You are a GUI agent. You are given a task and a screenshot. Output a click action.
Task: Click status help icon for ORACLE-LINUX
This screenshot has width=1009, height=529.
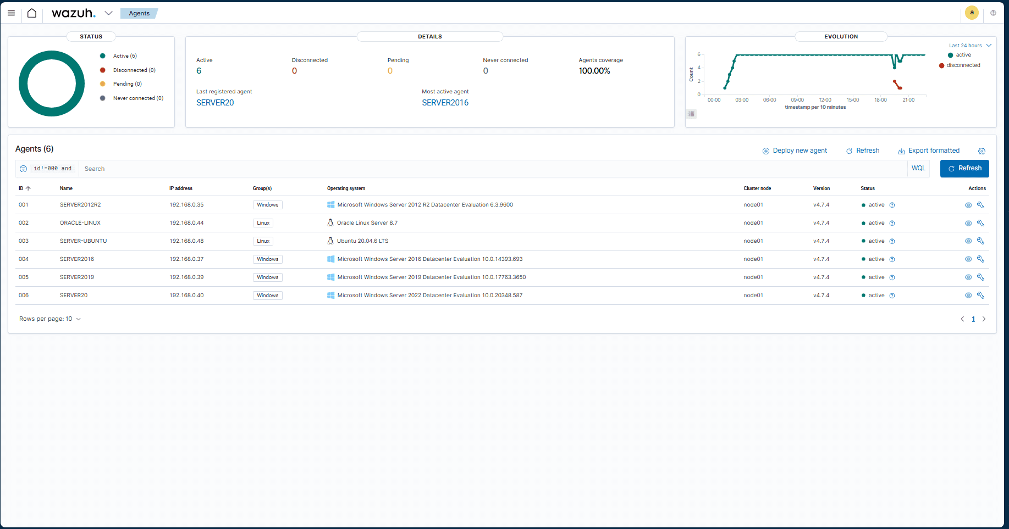pos(892,223)
